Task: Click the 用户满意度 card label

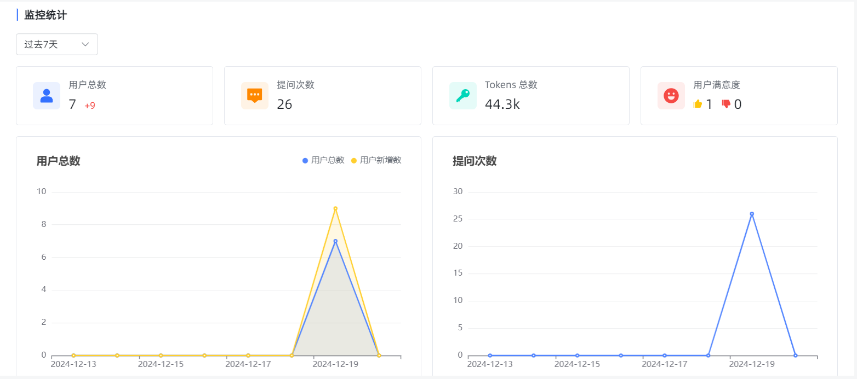Action: tap(717, 85)
